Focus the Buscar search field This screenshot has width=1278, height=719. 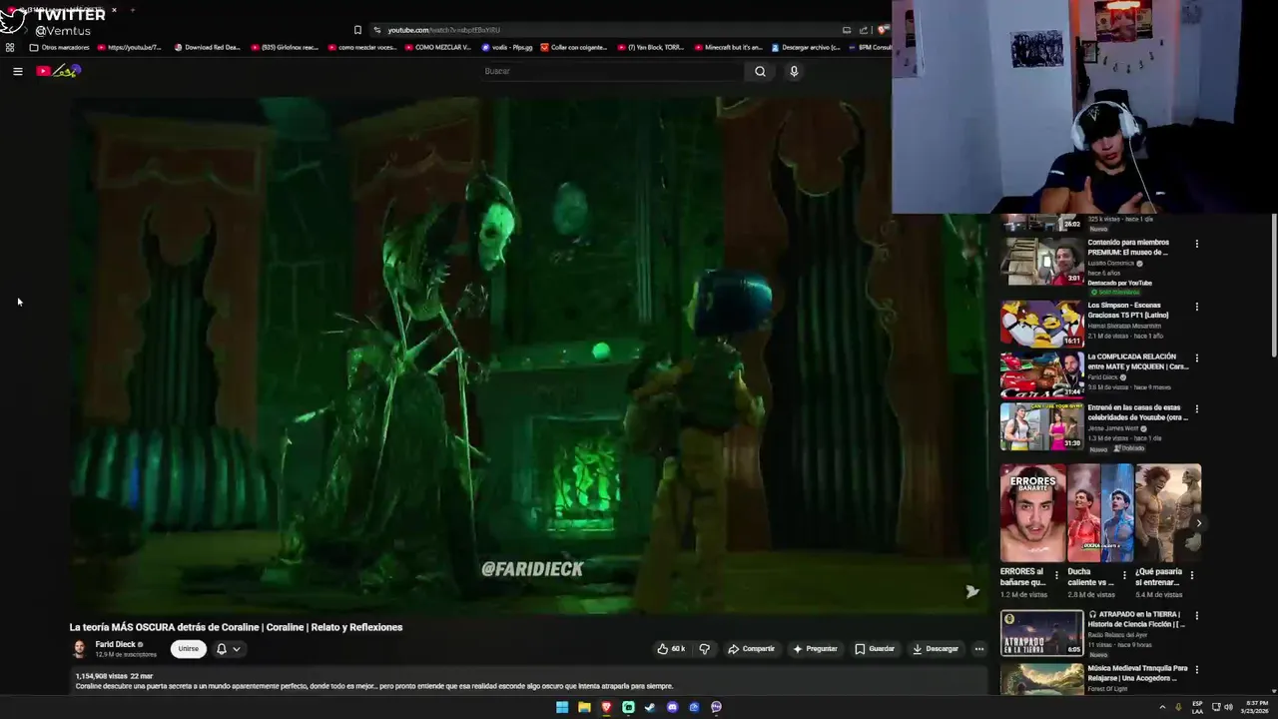click(x=611, y=71)
